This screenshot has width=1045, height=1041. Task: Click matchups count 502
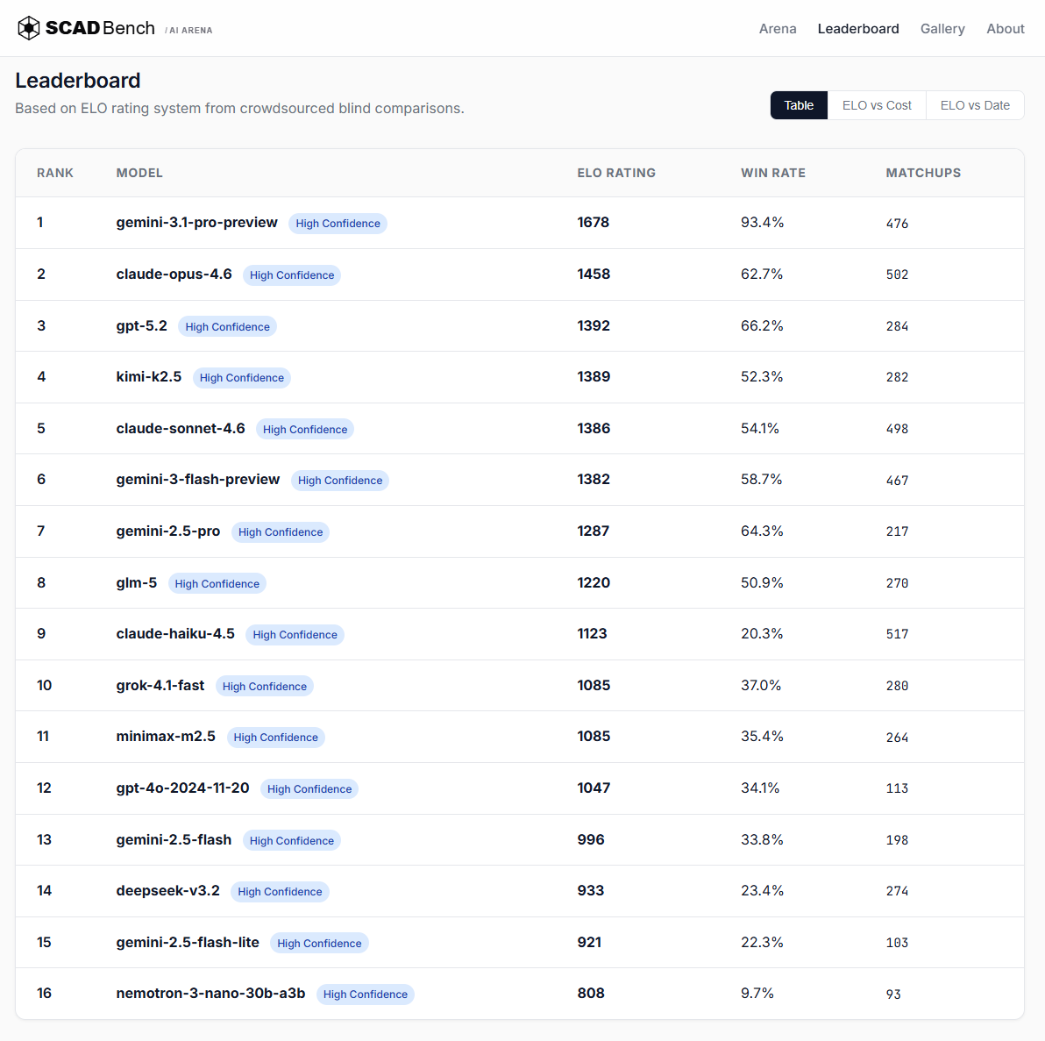897,275
